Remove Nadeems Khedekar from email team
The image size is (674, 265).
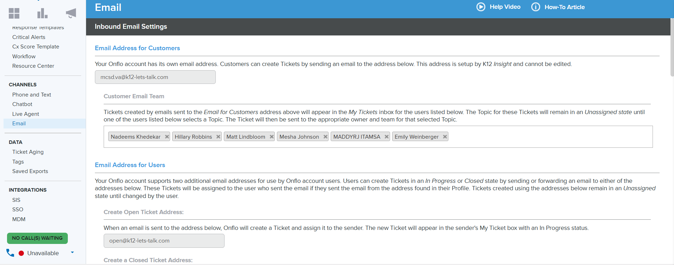pyautogui.click(x=167, y=137)
